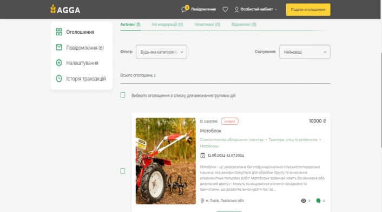Image resolution: width=382 pixels, height=212 pixels.
Task: Click the Подати оголошення button
Action: pyautogui.click(x=308, y=10)
